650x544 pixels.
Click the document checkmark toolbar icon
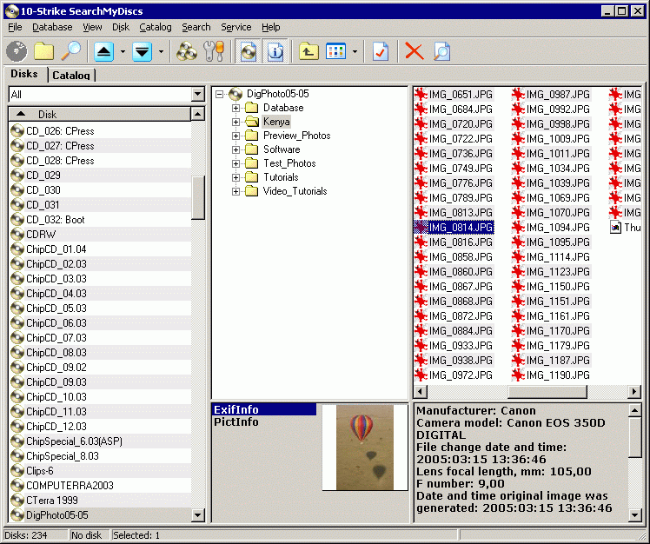tap(380, 51)
